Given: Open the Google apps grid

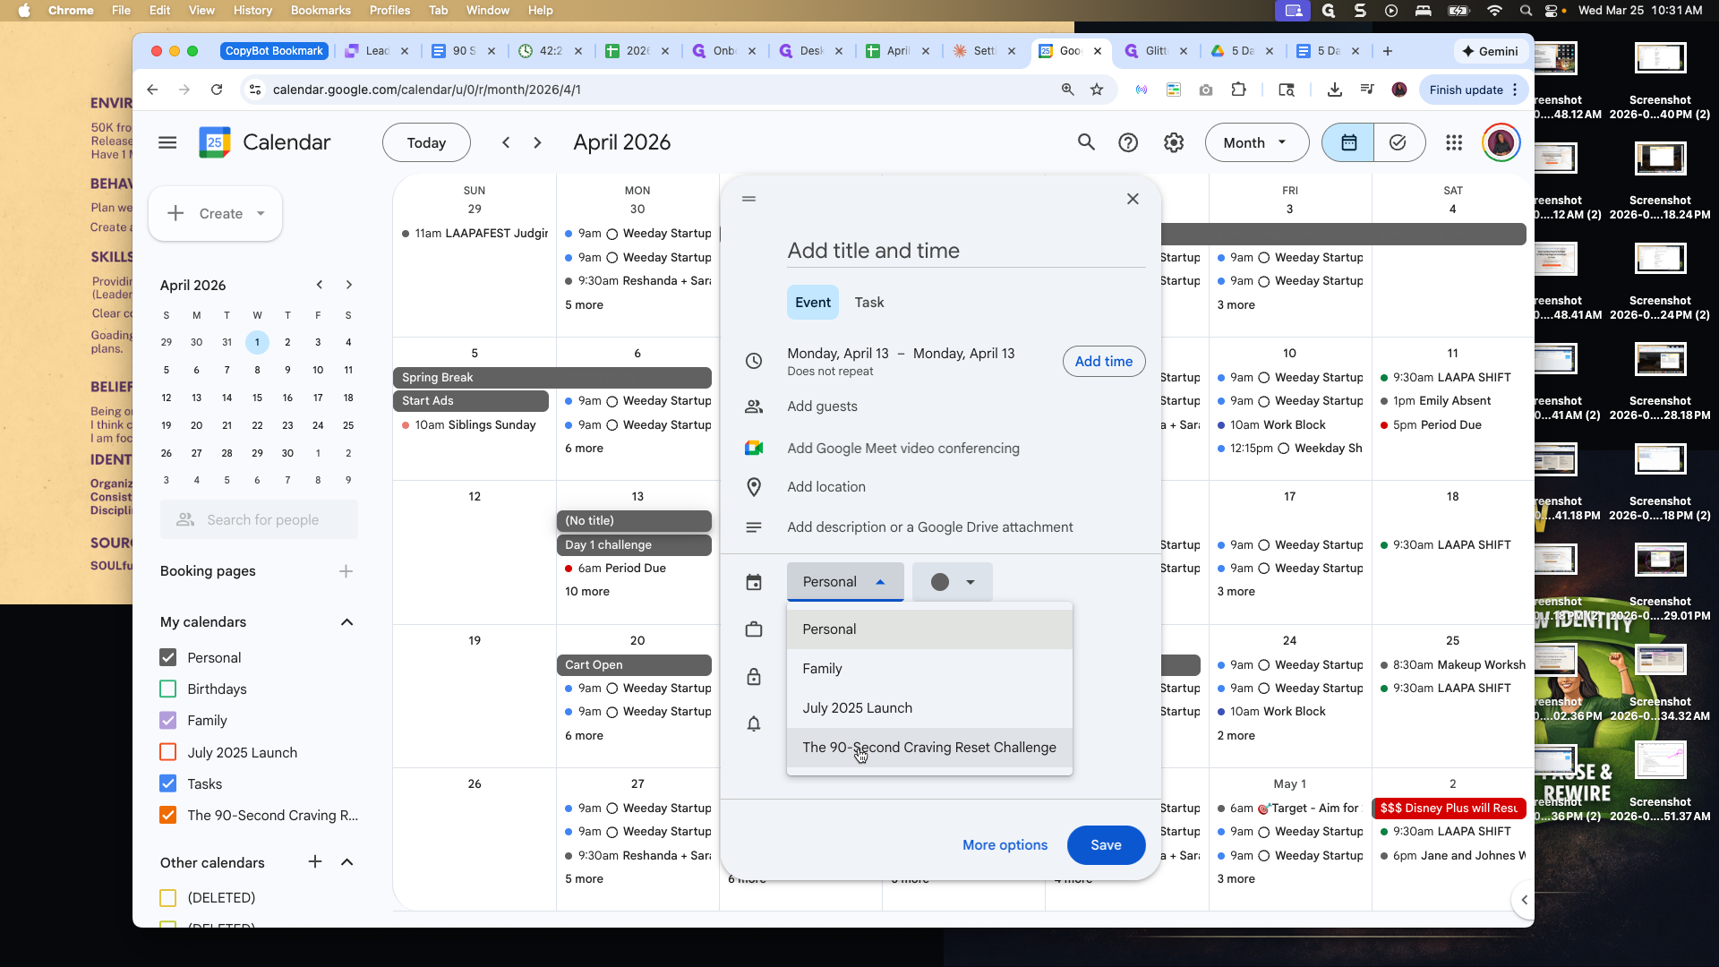Looking at the screenshot, I should tap(1454, 142).
